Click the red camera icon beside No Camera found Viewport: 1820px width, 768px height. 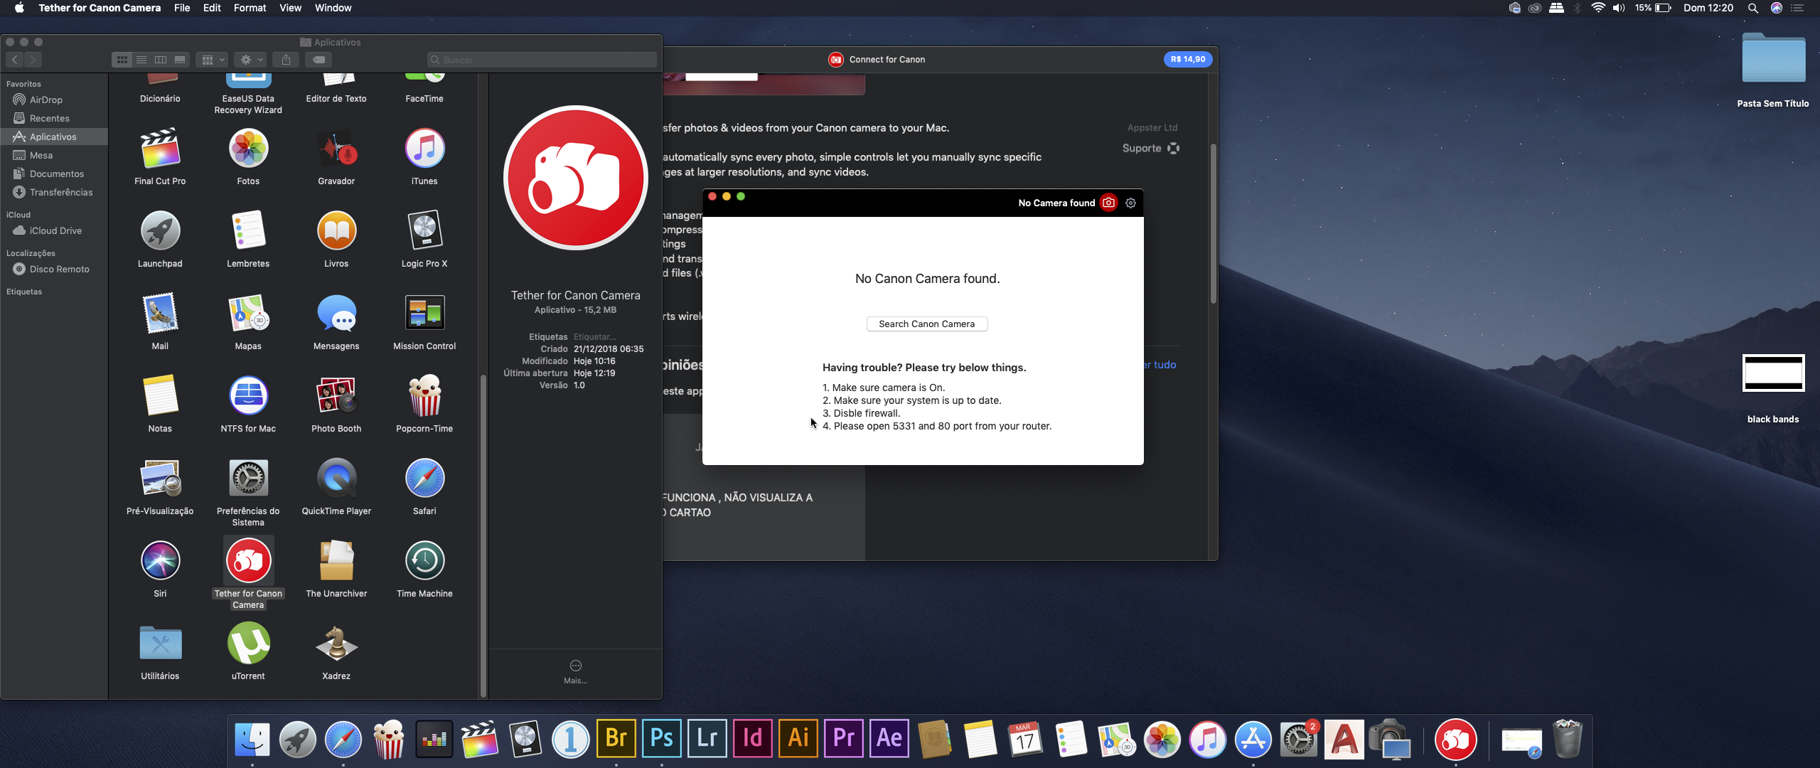point(1108,203)
